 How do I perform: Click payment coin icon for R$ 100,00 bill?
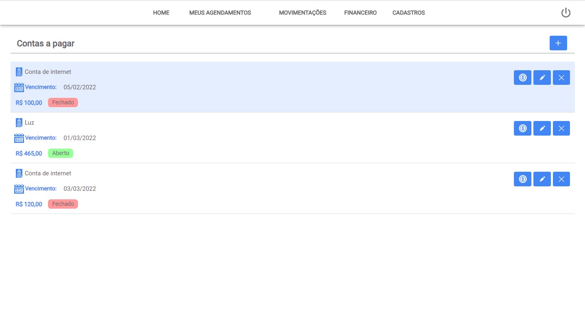[x=522, y=78]
